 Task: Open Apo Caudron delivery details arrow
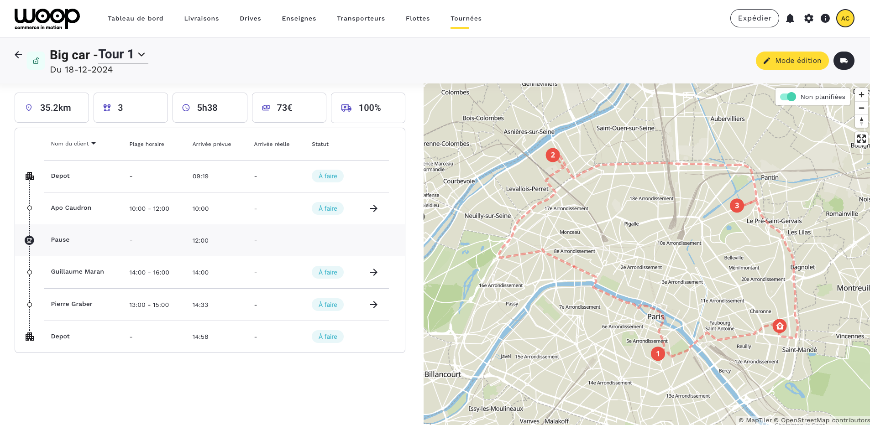(373, 208)
